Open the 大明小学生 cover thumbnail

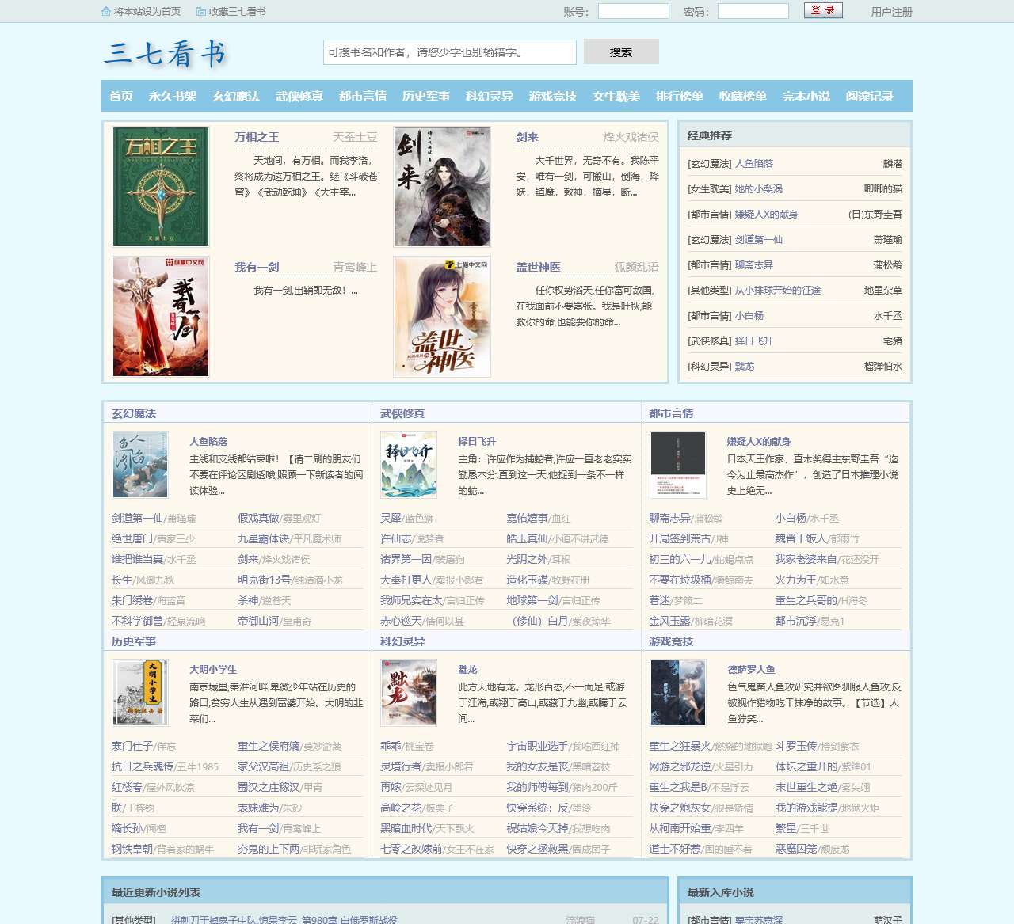click(x=140, y=693)
